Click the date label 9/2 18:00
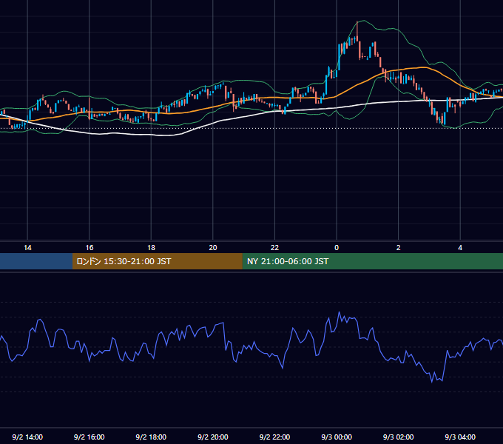Screen dimensions: 503x444 click(x=151, y=437)
